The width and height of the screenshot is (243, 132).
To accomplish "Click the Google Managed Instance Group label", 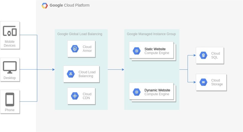I will coord(151,34).
